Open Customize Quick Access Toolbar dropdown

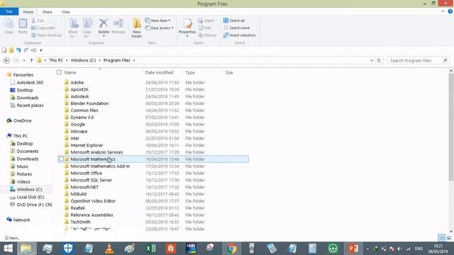41,50
